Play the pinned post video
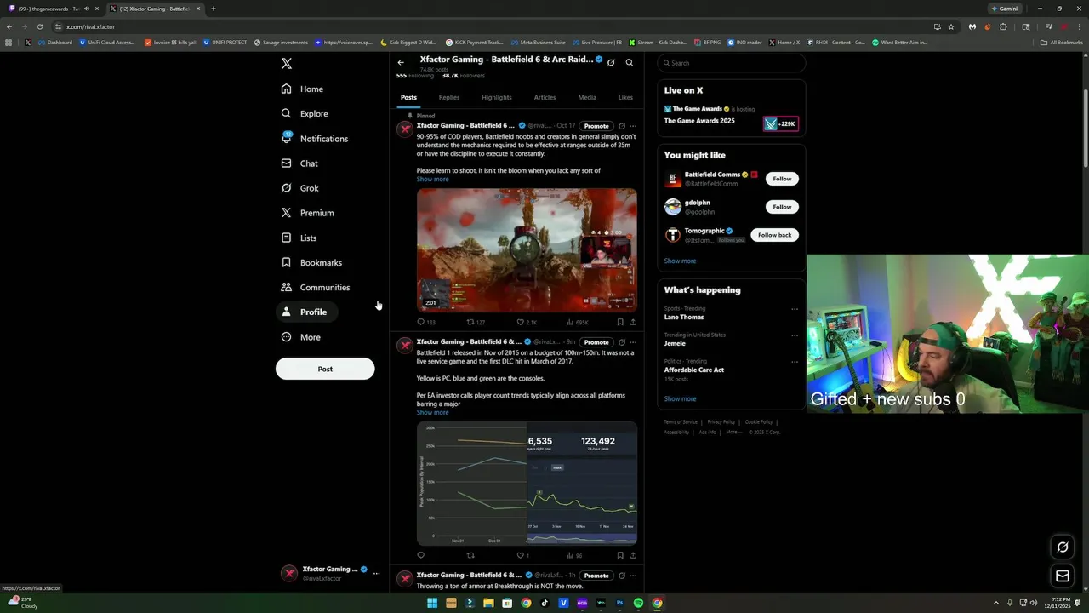The width and height of the screenshot is (1089, 613). pos(527,249)
